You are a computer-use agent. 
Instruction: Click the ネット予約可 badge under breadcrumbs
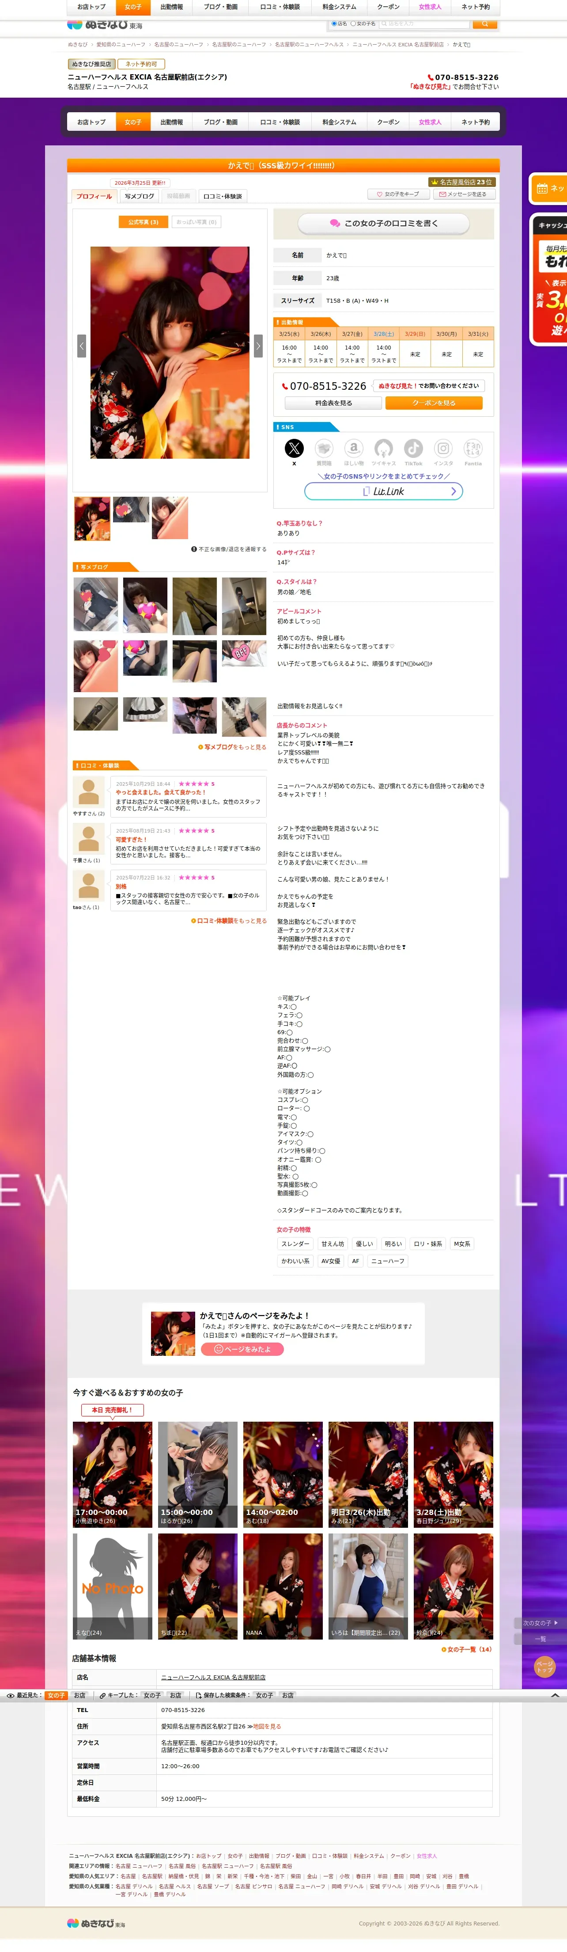tap(141, 64)
